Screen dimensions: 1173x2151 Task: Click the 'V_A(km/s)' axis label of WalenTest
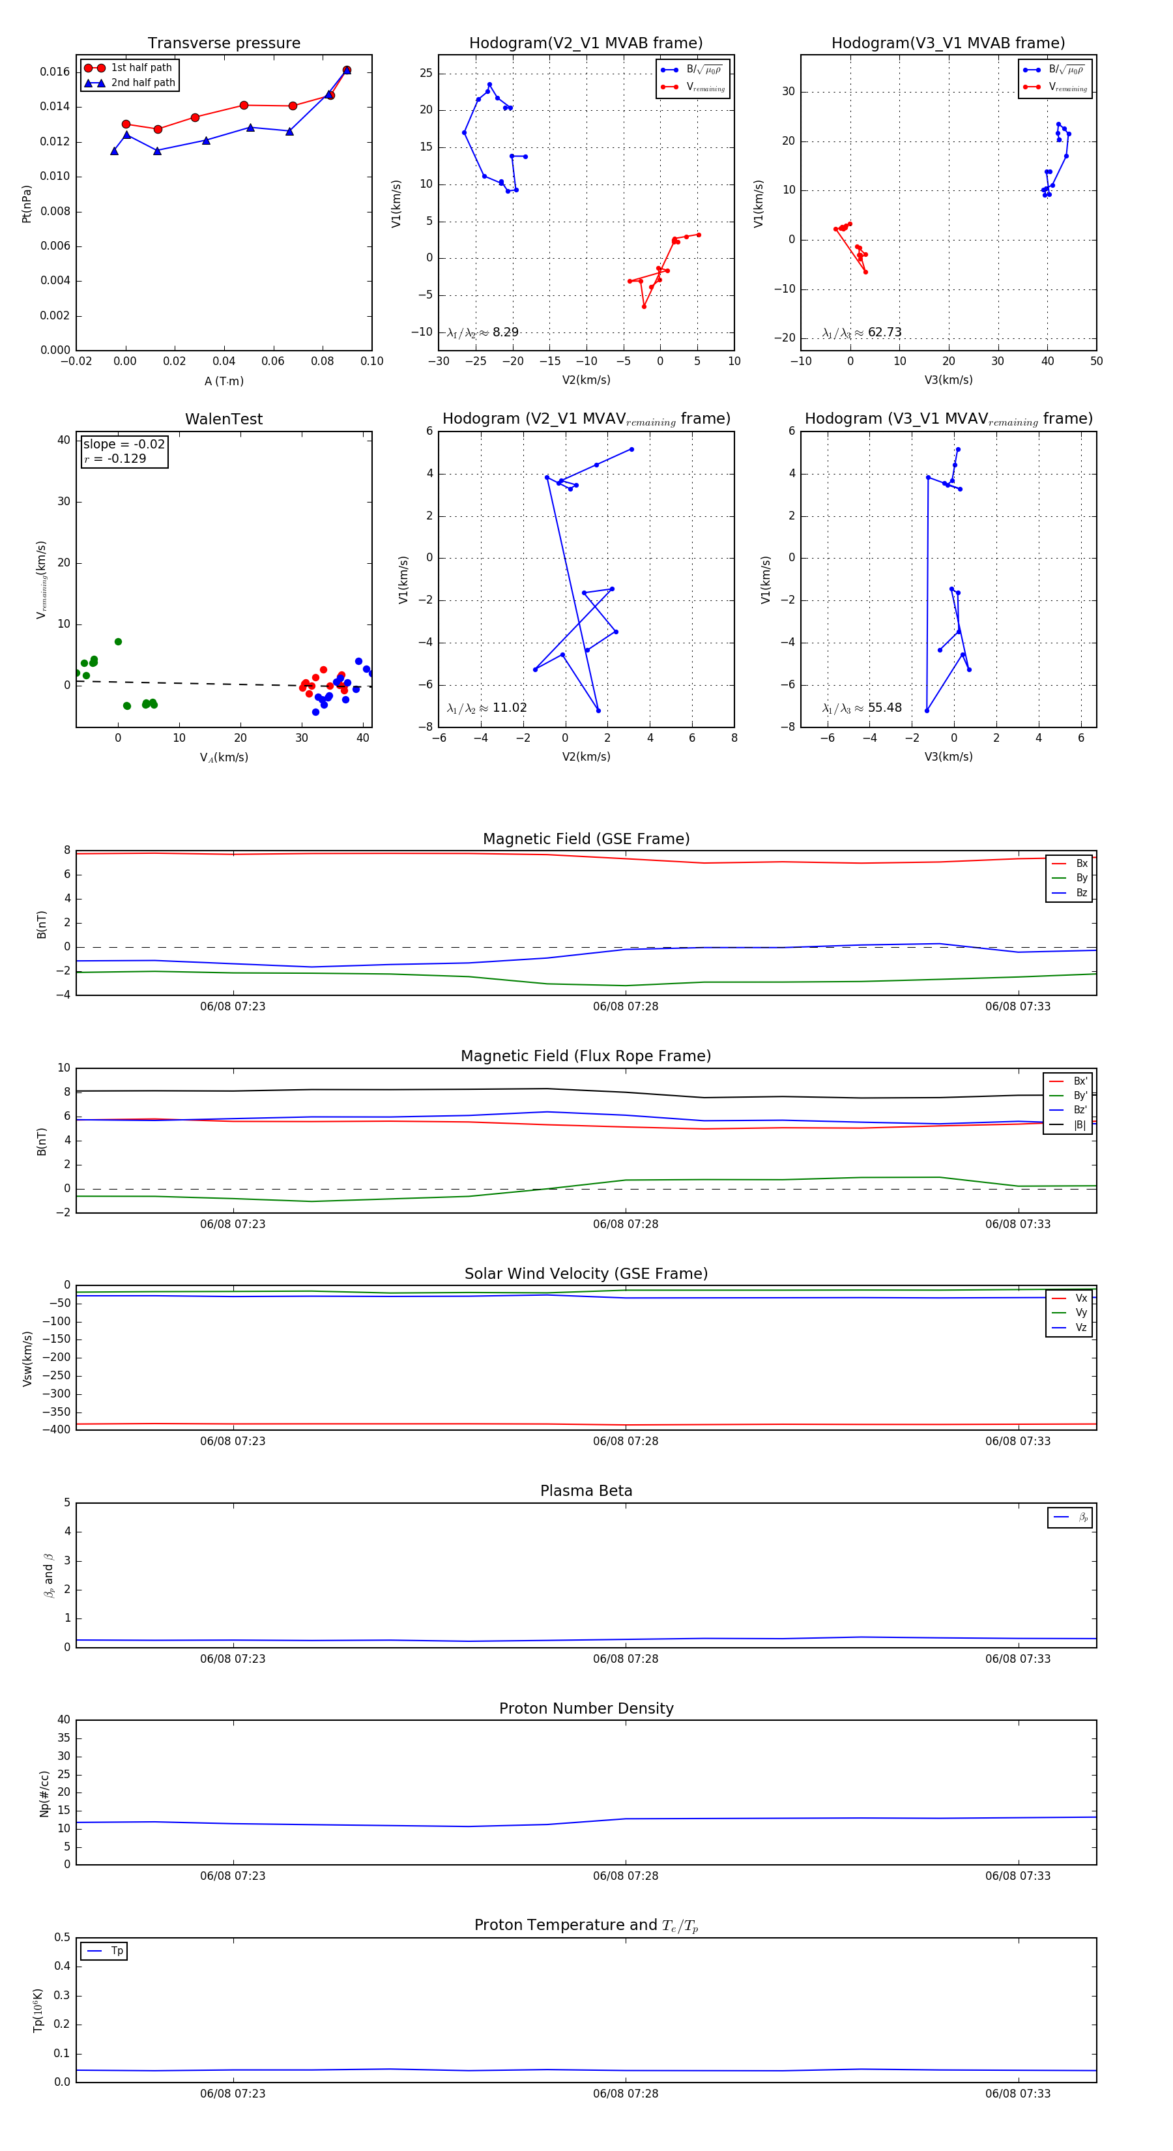coord(224,757)
